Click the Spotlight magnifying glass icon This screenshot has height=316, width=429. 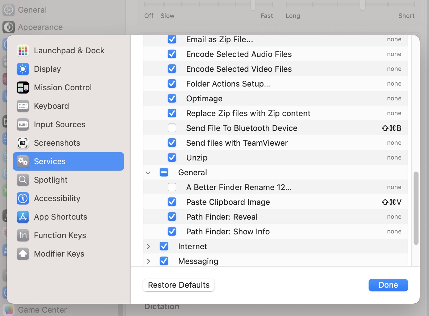[x=22, y=180]
